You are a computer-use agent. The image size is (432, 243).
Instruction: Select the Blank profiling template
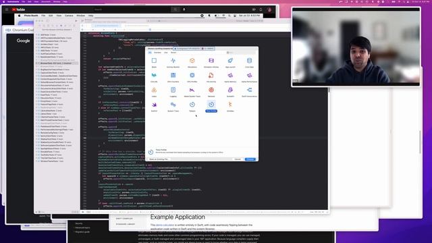[x=154, y=63]
